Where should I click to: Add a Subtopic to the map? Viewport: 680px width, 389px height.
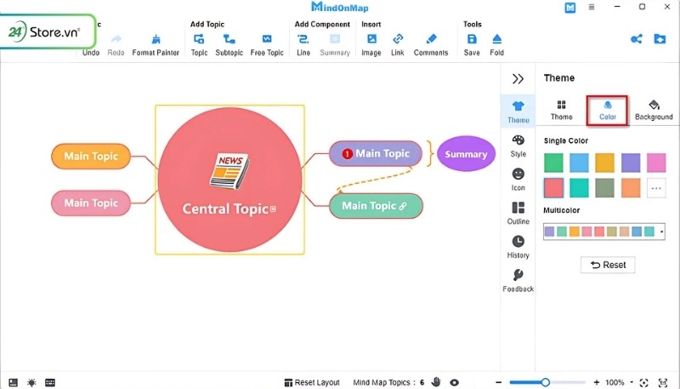(229, 45)
